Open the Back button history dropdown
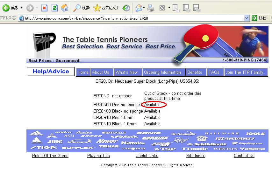The height and width of the screenshot is (173, 272). (22, 8)
